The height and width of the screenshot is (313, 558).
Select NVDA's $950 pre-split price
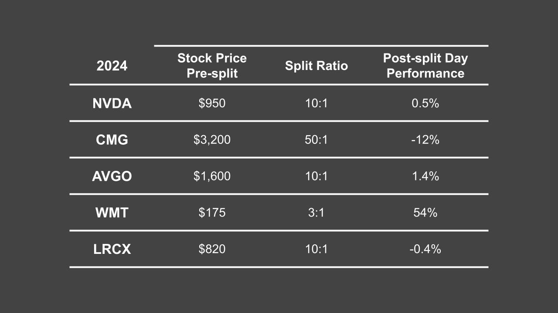(x=212, y=103)
